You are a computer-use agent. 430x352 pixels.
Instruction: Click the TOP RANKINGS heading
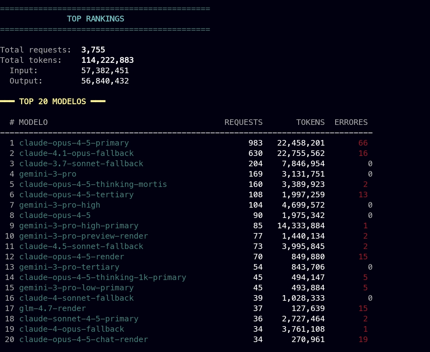click(x=96, y=19)
